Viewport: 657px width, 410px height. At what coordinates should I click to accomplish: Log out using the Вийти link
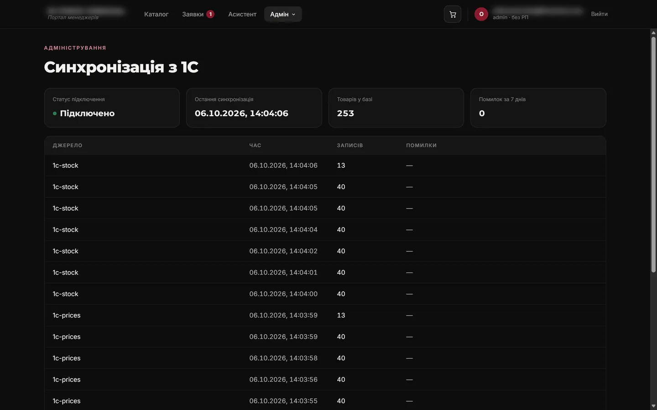coord(599,14)
